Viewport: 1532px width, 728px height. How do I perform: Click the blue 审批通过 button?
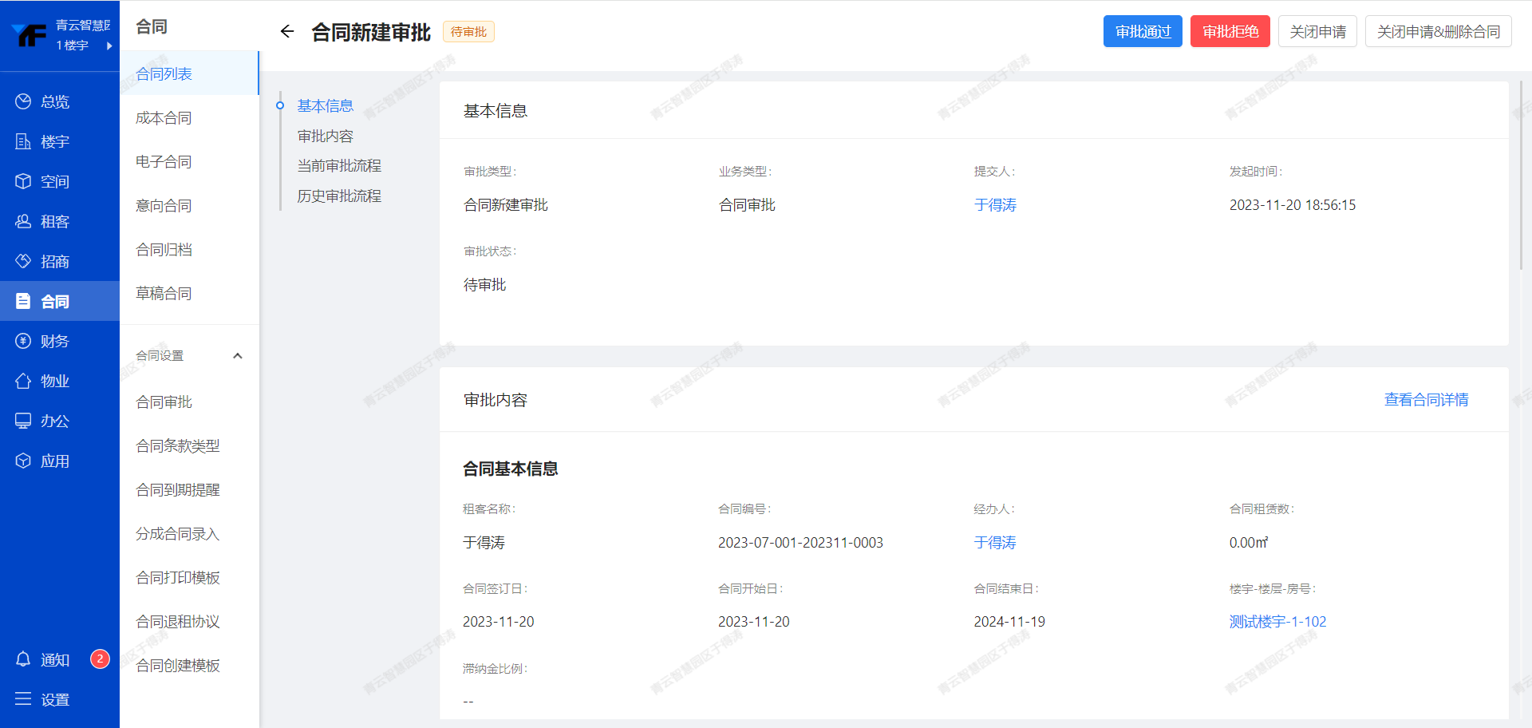1142,32
